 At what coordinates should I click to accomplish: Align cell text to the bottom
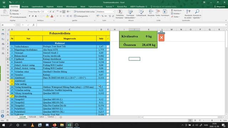[64, 12]
